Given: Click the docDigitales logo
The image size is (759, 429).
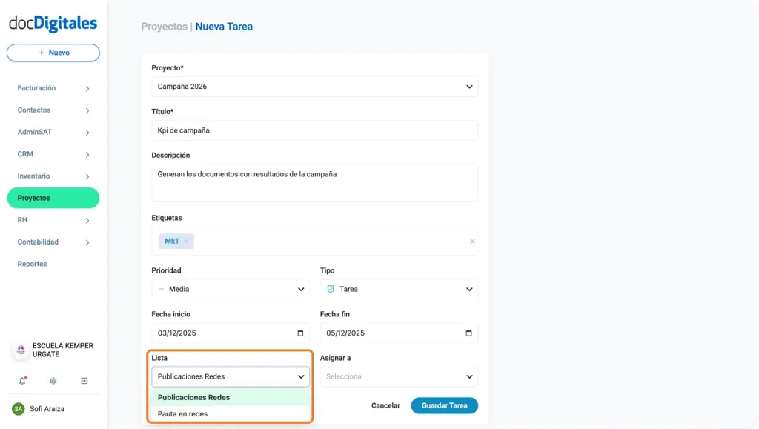Looking at the screenshot, I should (53, 23).
